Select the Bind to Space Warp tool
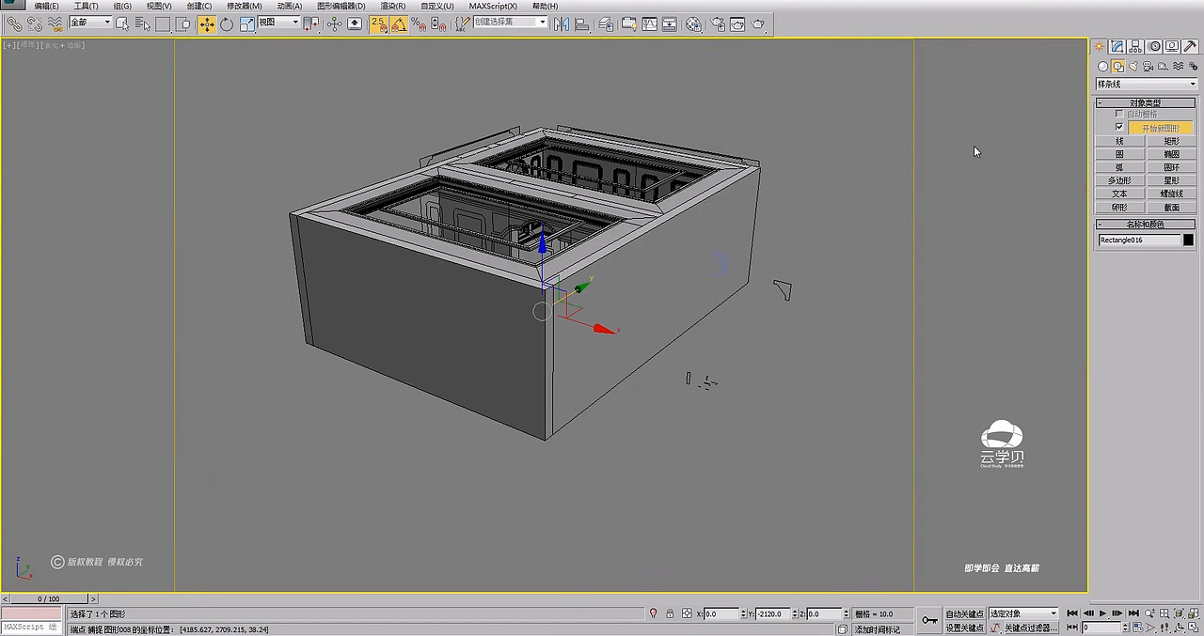 click(54, 23)
